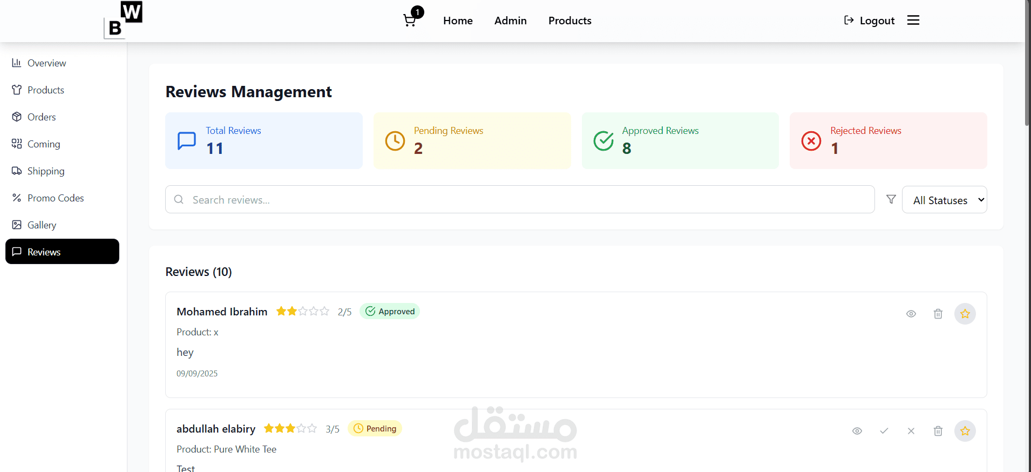Click Mohamed Ibrahim's star rating
1031x472 pixels.
click(x=302, y=311)
